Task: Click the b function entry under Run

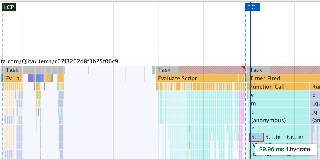Action: 315,95
